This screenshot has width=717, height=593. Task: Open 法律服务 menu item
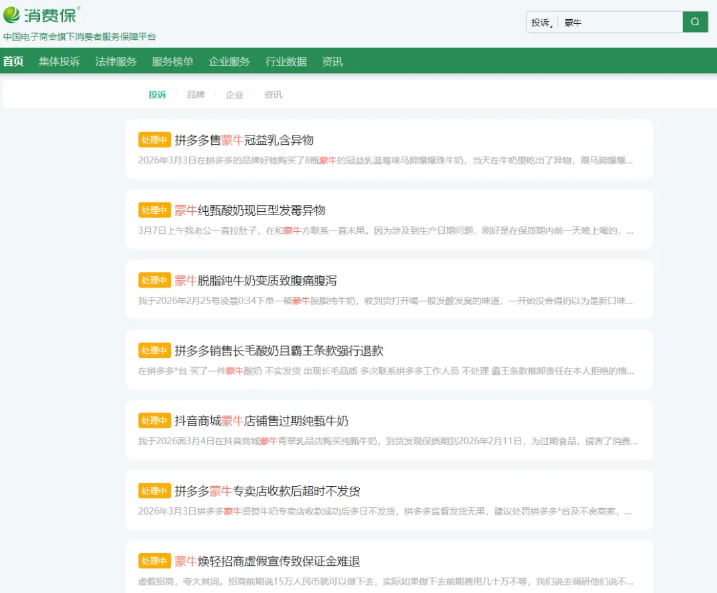pos(116,62)
